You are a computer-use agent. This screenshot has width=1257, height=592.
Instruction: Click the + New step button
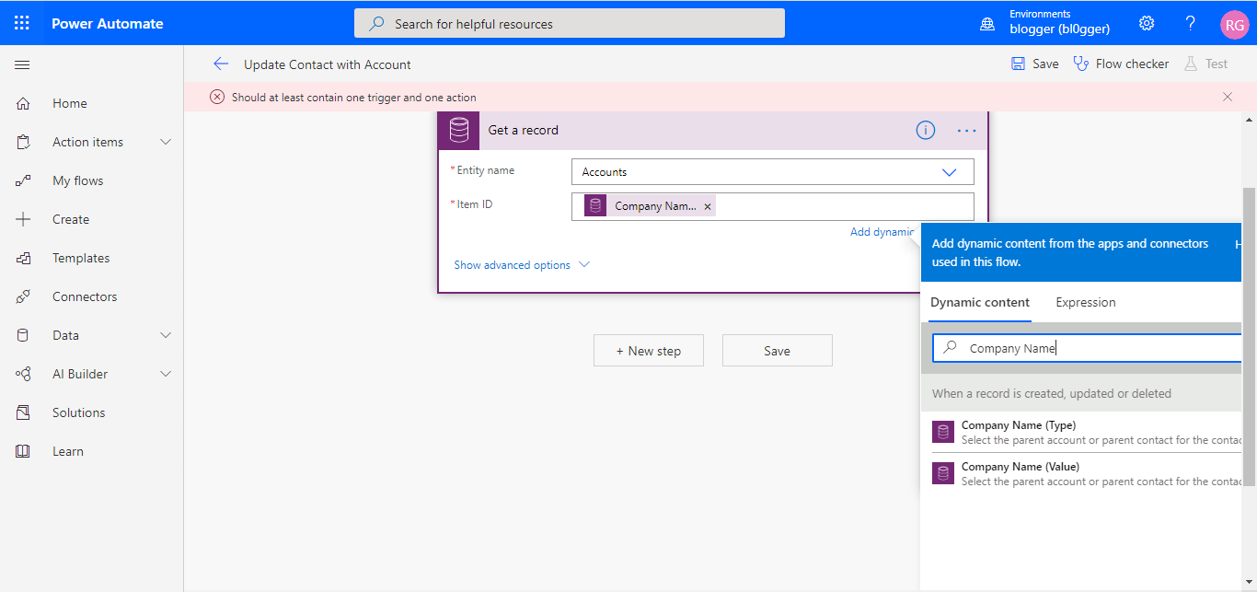pos(649,350)
